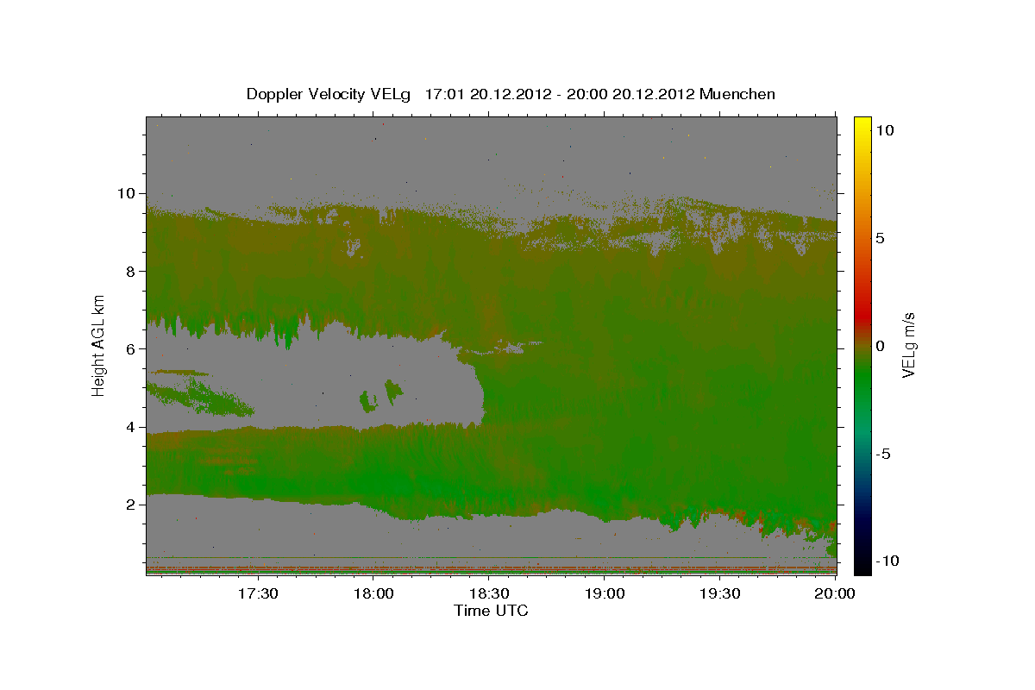Click the colorbar label '5'
Image resolution: width=1035 pixels, height=690 pixels.
(x=879, y=238)
